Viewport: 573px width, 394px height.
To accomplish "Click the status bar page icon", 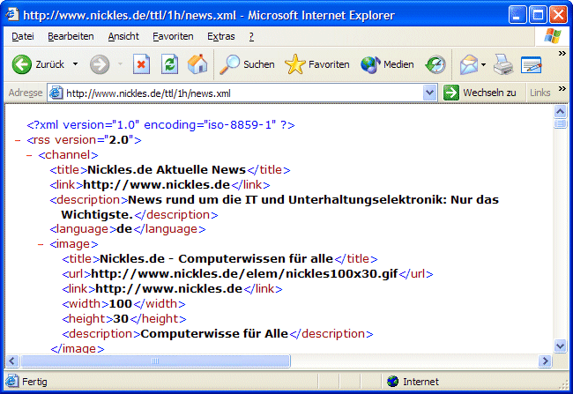I will click(11, 381).
